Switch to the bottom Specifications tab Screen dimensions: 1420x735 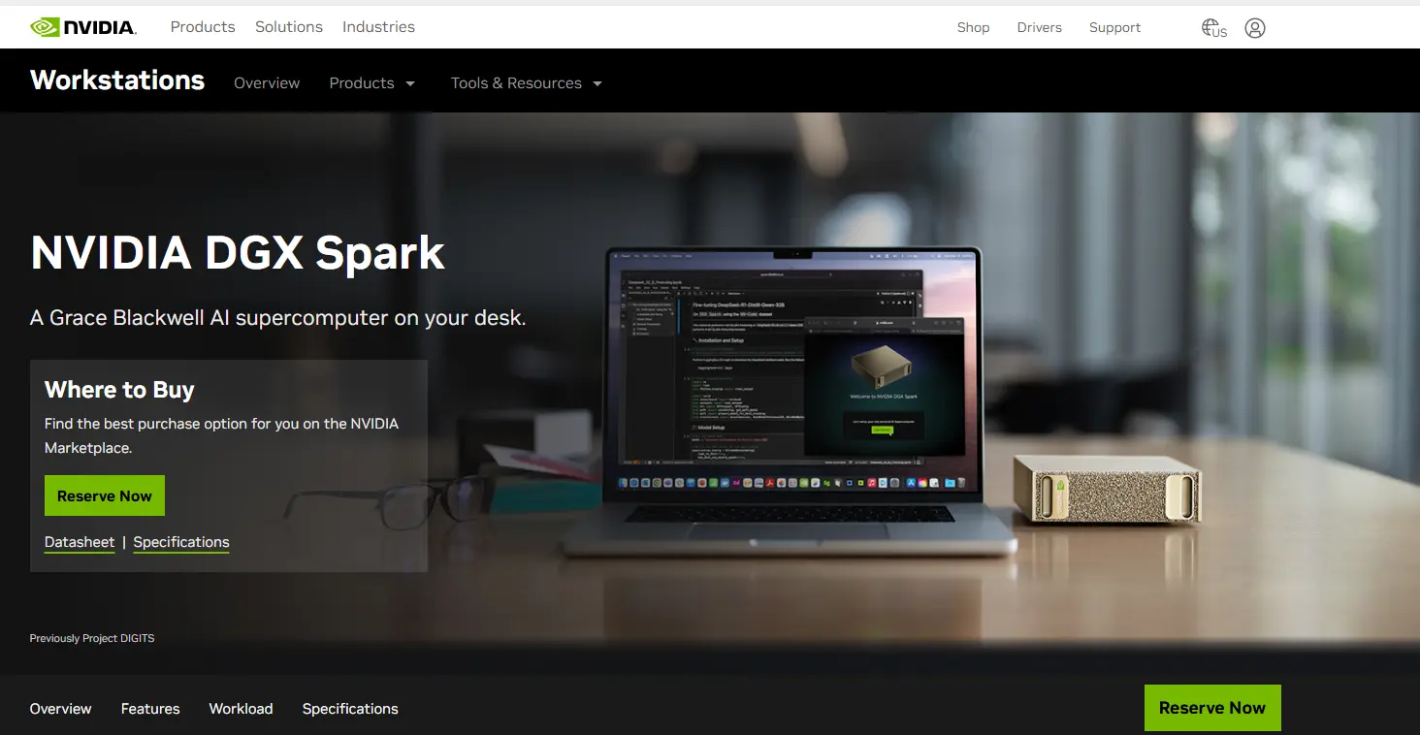pyautogui.click(x=350, y=709)
